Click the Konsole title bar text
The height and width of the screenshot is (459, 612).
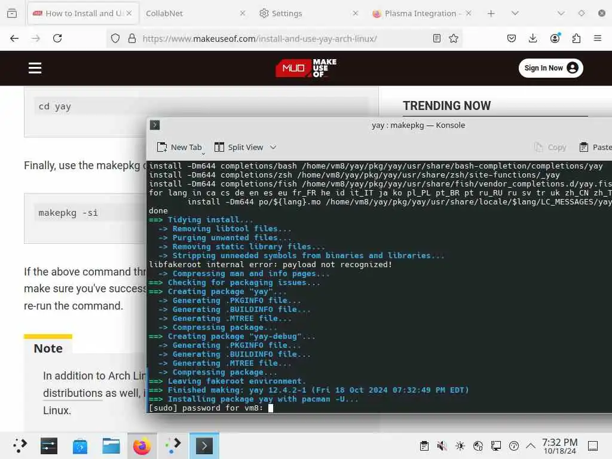click(418, 126)
